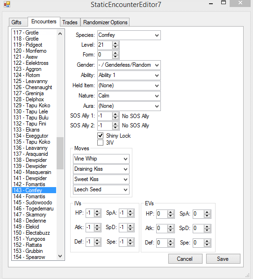This screenshot has width=253, height=279.
Task: Select 154 - Spearow in the list
Action: tap(34, 257)
